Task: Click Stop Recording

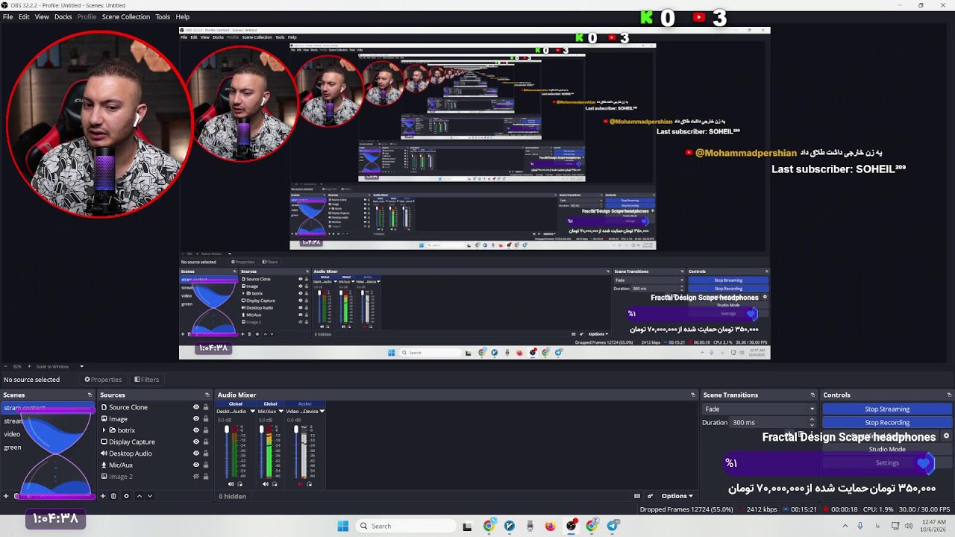Action: [x=887, y=422]
